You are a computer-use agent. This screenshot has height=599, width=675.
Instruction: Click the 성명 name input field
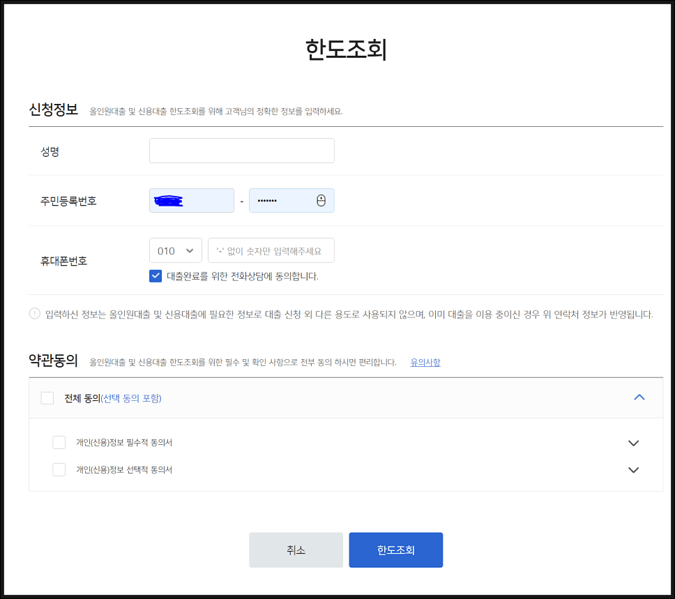[x=241, y=150]
